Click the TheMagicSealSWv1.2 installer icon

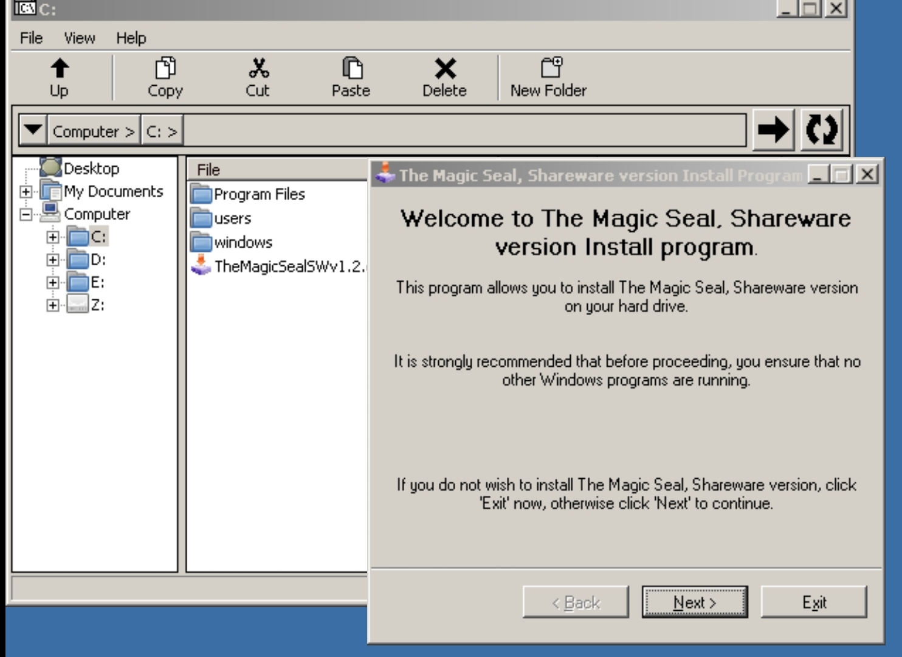201,265
